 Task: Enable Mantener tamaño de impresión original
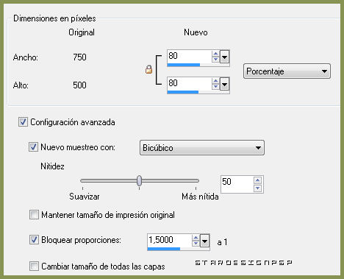click(x=34, y=215)
